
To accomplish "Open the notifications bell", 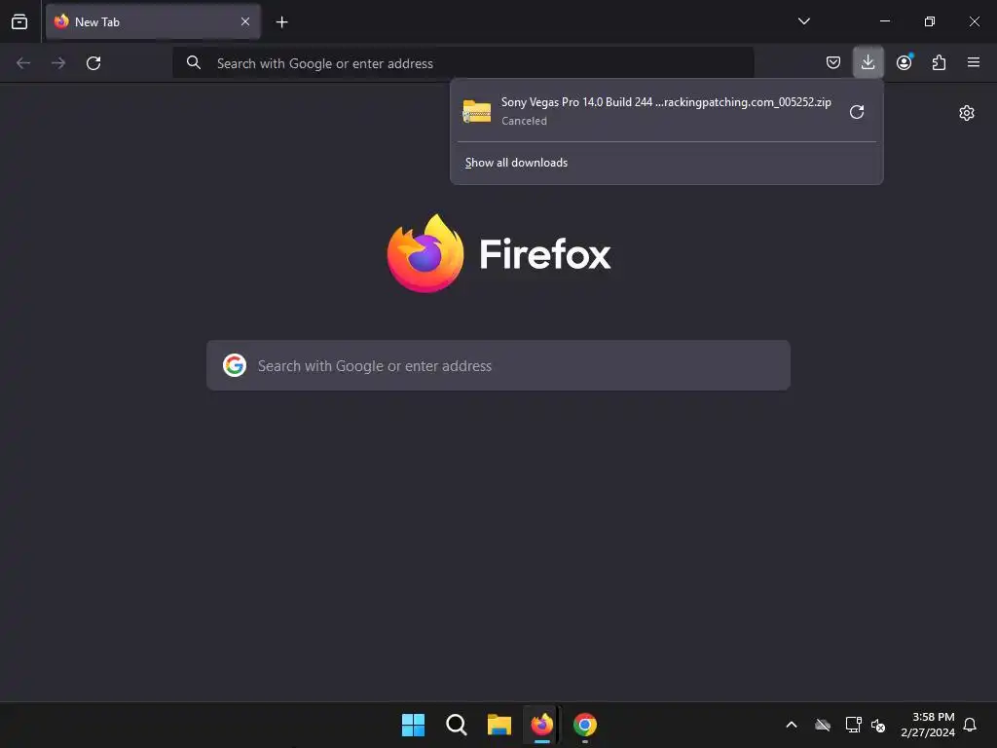I will pyautogui.click(x=971, y=725).
